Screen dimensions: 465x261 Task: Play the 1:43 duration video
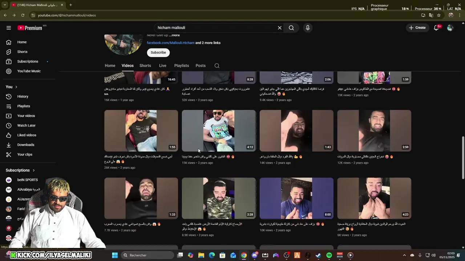pos(296,131)
